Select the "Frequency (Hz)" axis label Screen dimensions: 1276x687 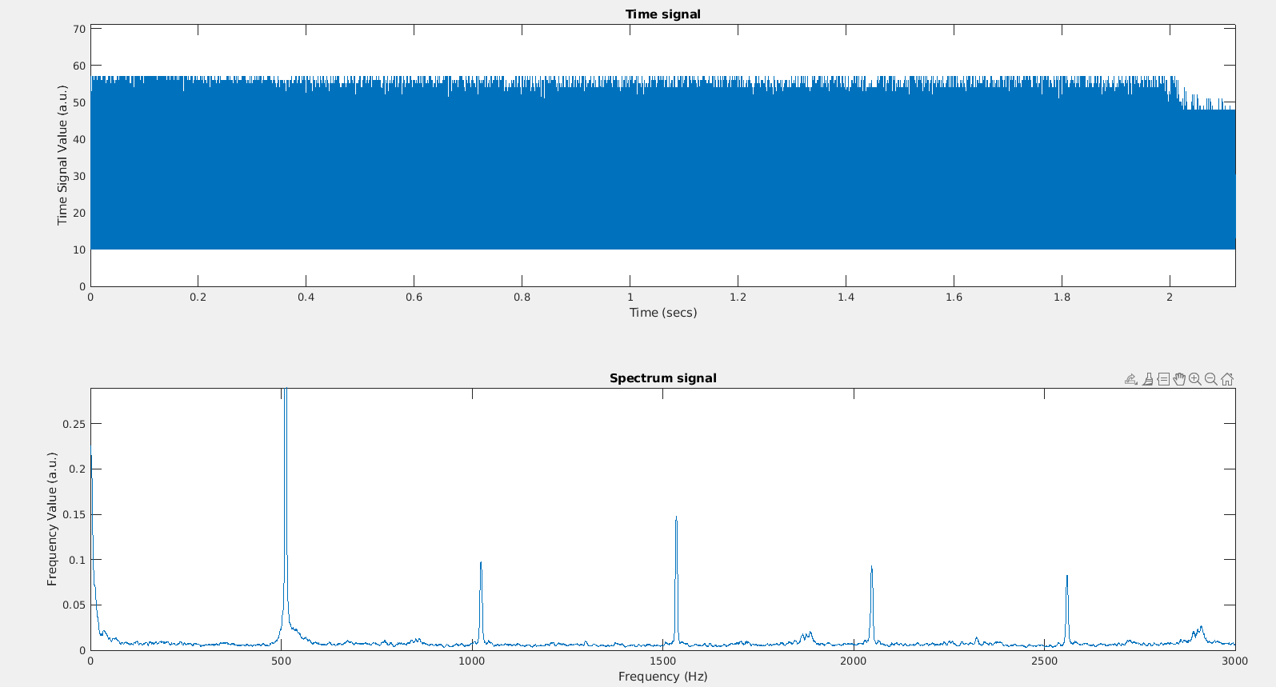pos(662,677)
